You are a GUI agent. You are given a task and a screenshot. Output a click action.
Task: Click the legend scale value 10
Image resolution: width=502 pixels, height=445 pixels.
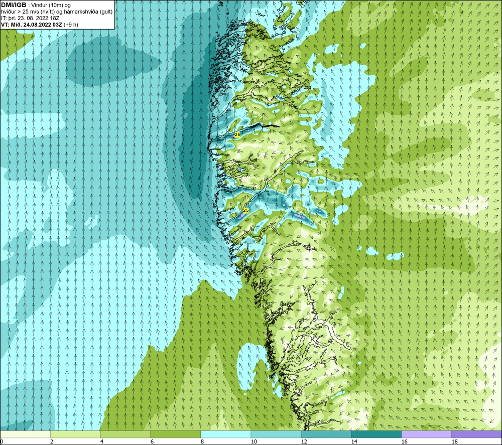[254, 441]
